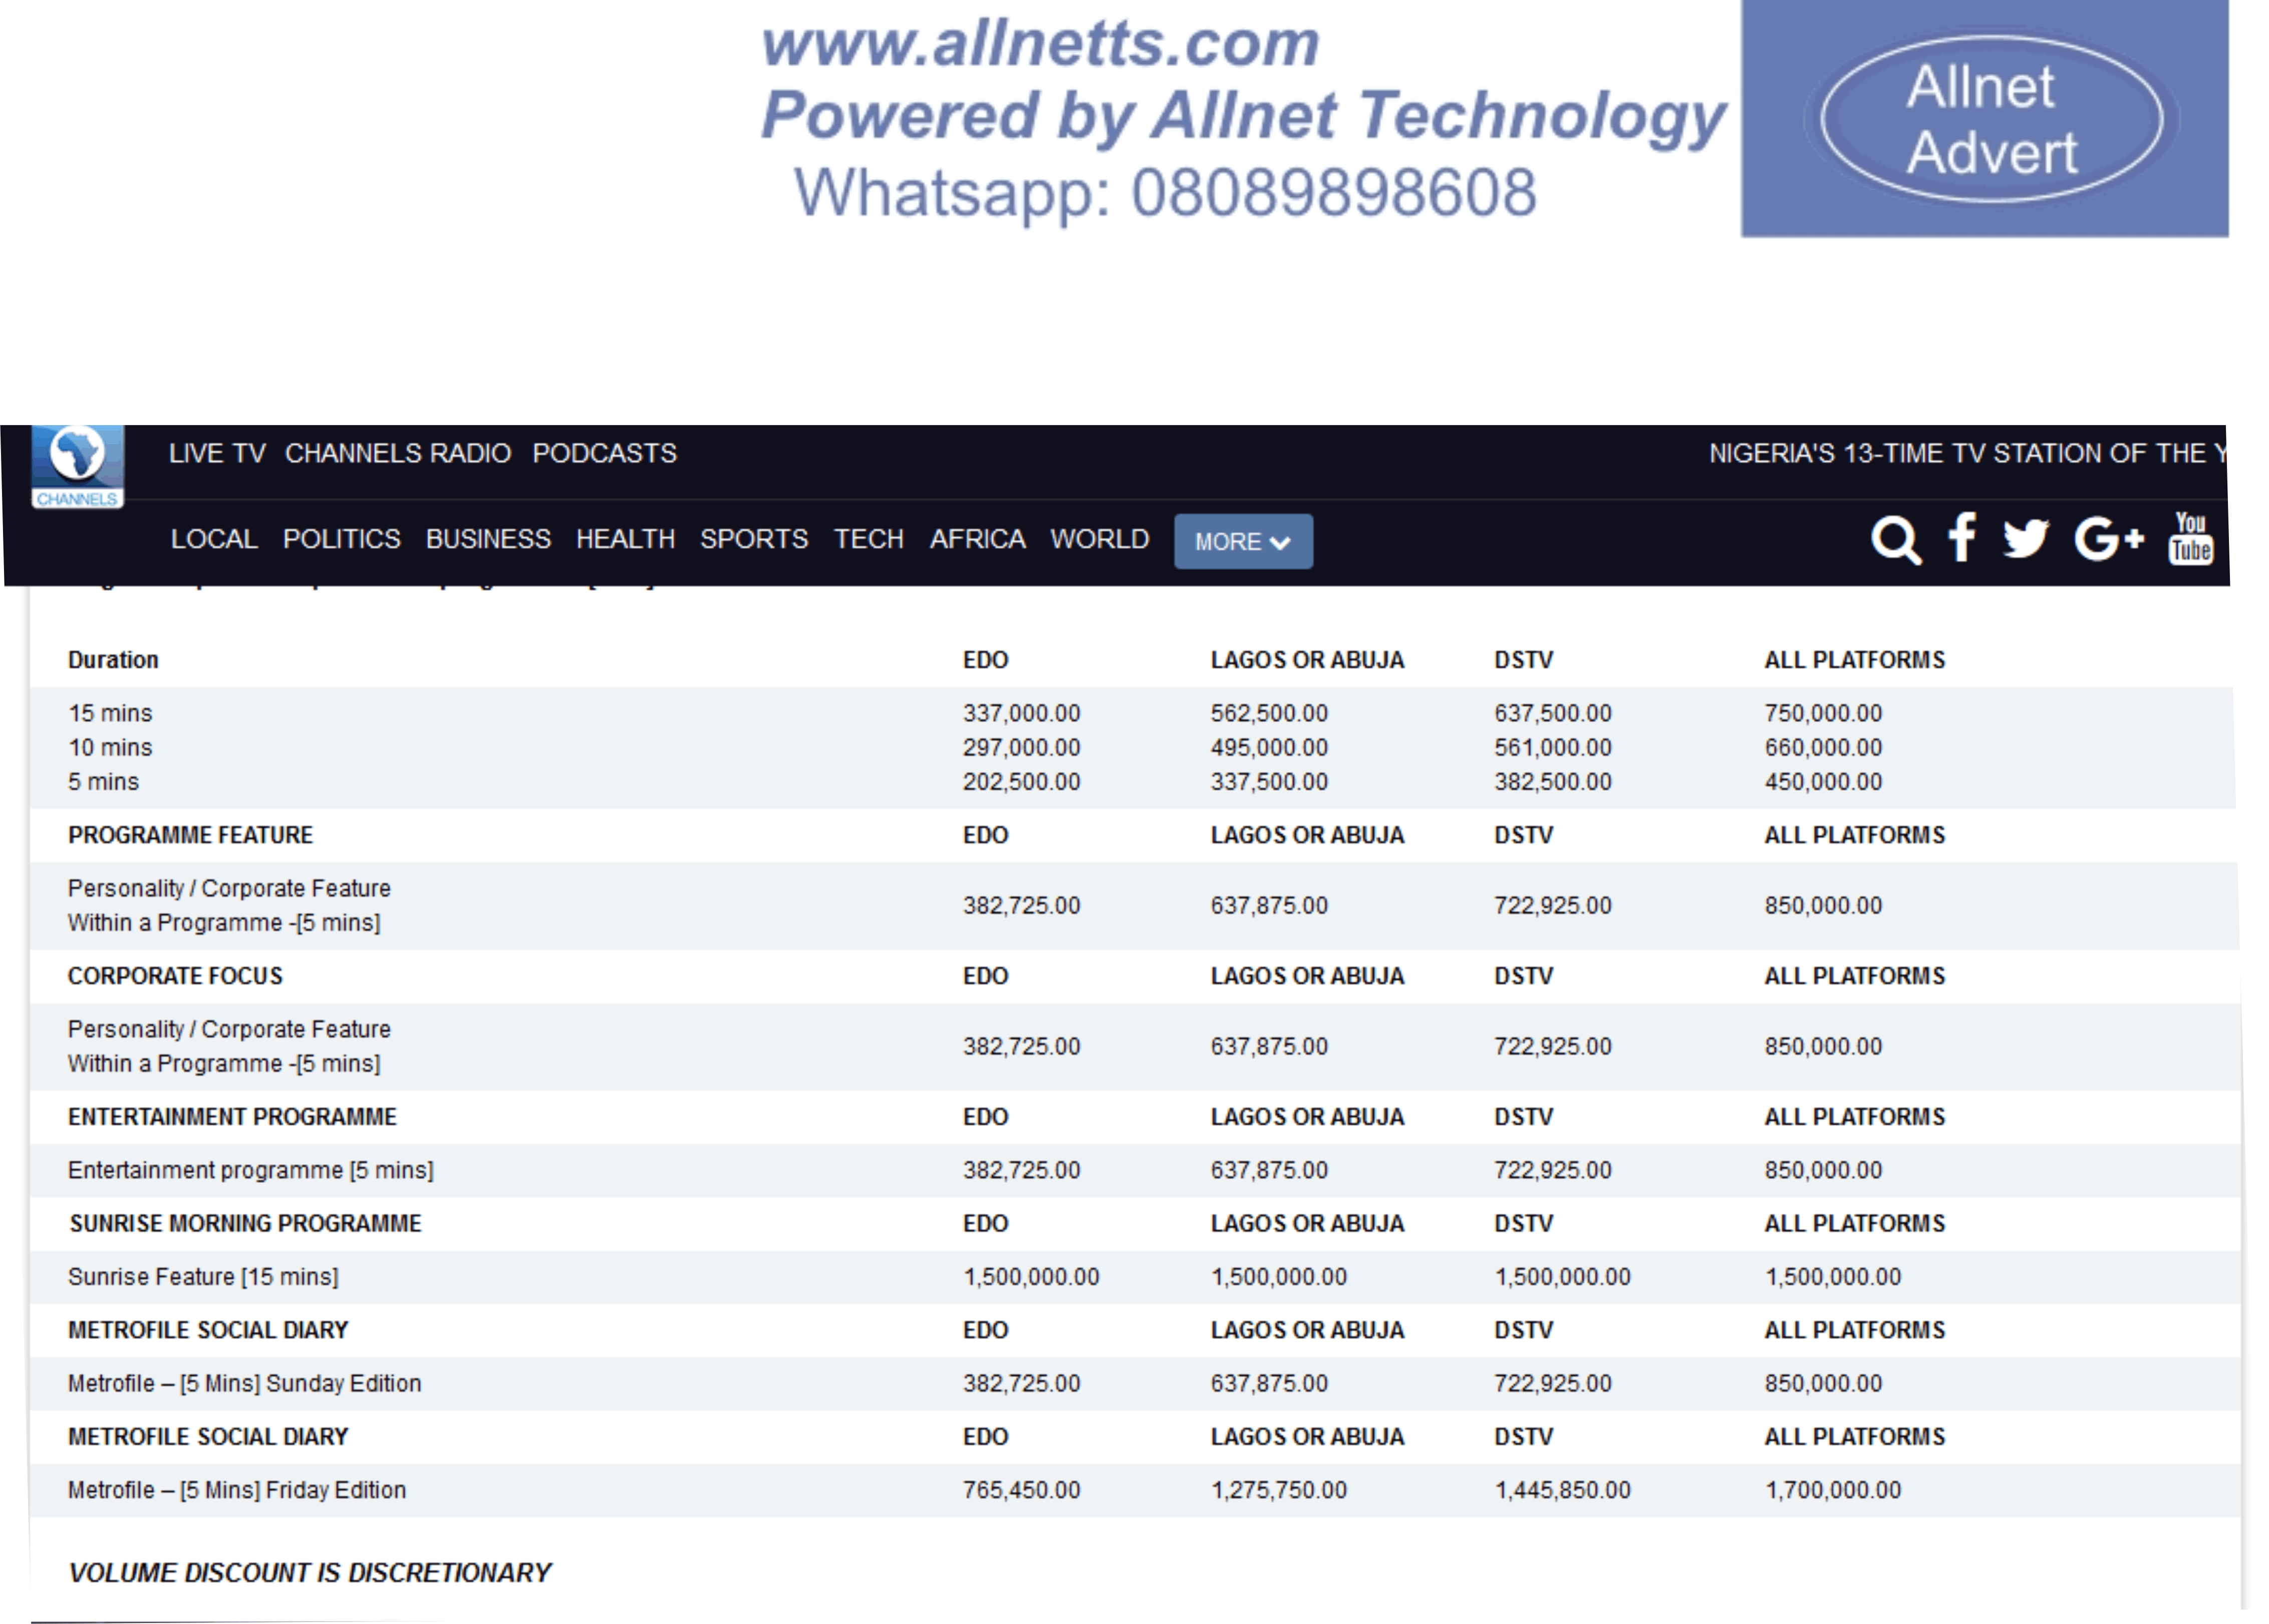Image resolution: width=2269 pixels, height=1624 pixels.
Task: Go to the TECH category
Action: [x=868, y=539]
